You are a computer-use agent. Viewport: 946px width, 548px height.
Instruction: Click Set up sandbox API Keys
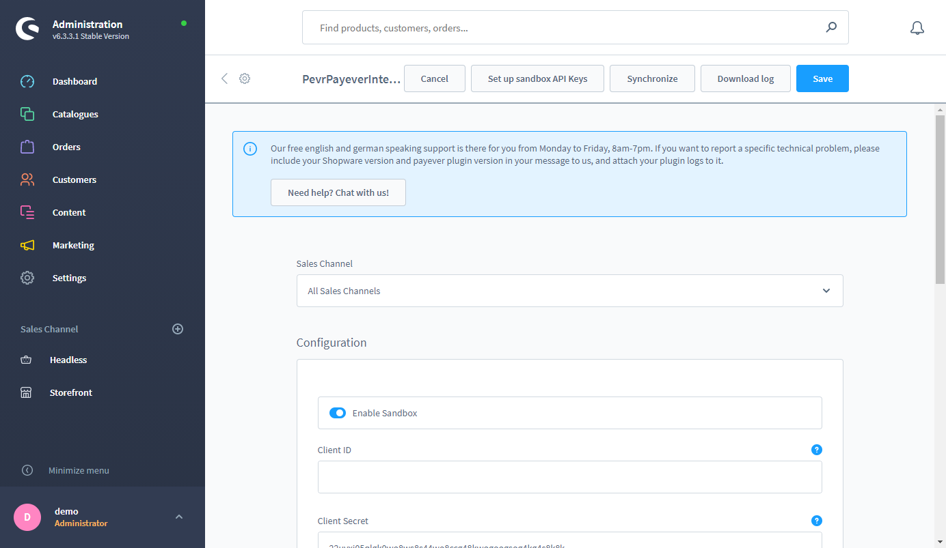tap(537, 78)
